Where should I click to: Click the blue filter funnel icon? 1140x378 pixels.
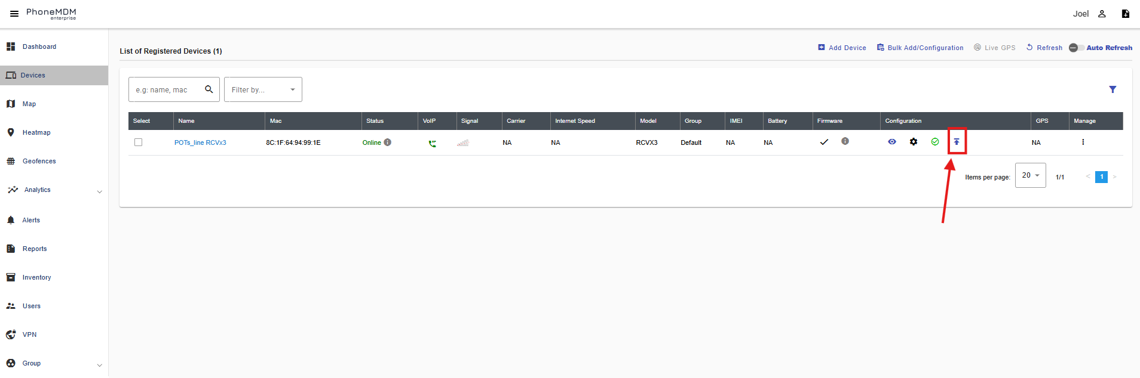tap(1113, 89)
